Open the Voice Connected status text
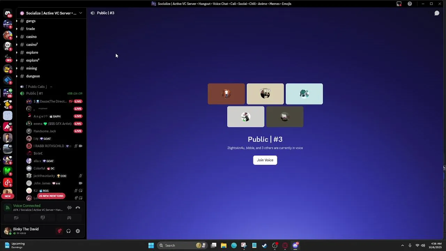The width and height of the screenshot is (446, 251). (x=27, y=206)
